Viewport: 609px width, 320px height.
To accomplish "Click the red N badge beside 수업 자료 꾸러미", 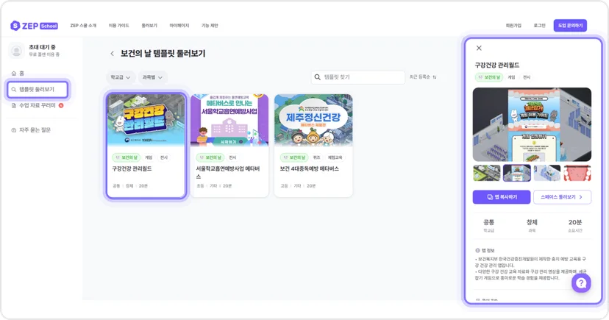I will click(x=61, y=105).
